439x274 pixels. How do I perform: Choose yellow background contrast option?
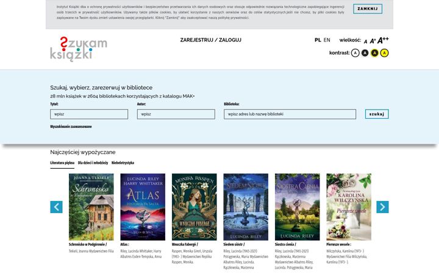[x=384, y=53]
